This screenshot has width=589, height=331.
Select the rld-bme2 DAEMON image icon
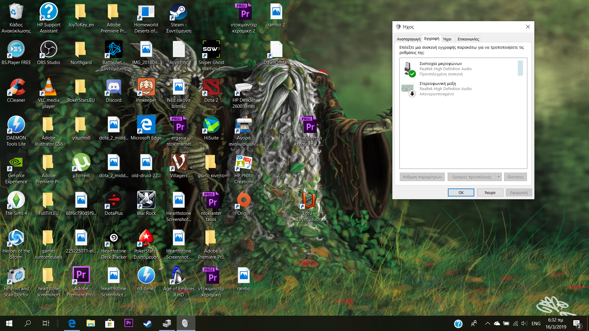[x=146, y=279]
